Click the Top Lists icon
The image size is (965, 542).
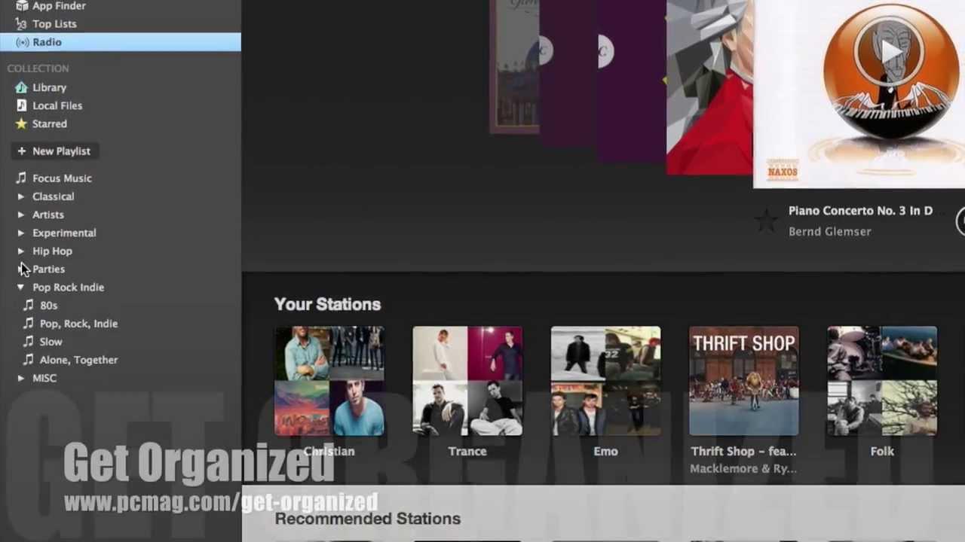21,24
